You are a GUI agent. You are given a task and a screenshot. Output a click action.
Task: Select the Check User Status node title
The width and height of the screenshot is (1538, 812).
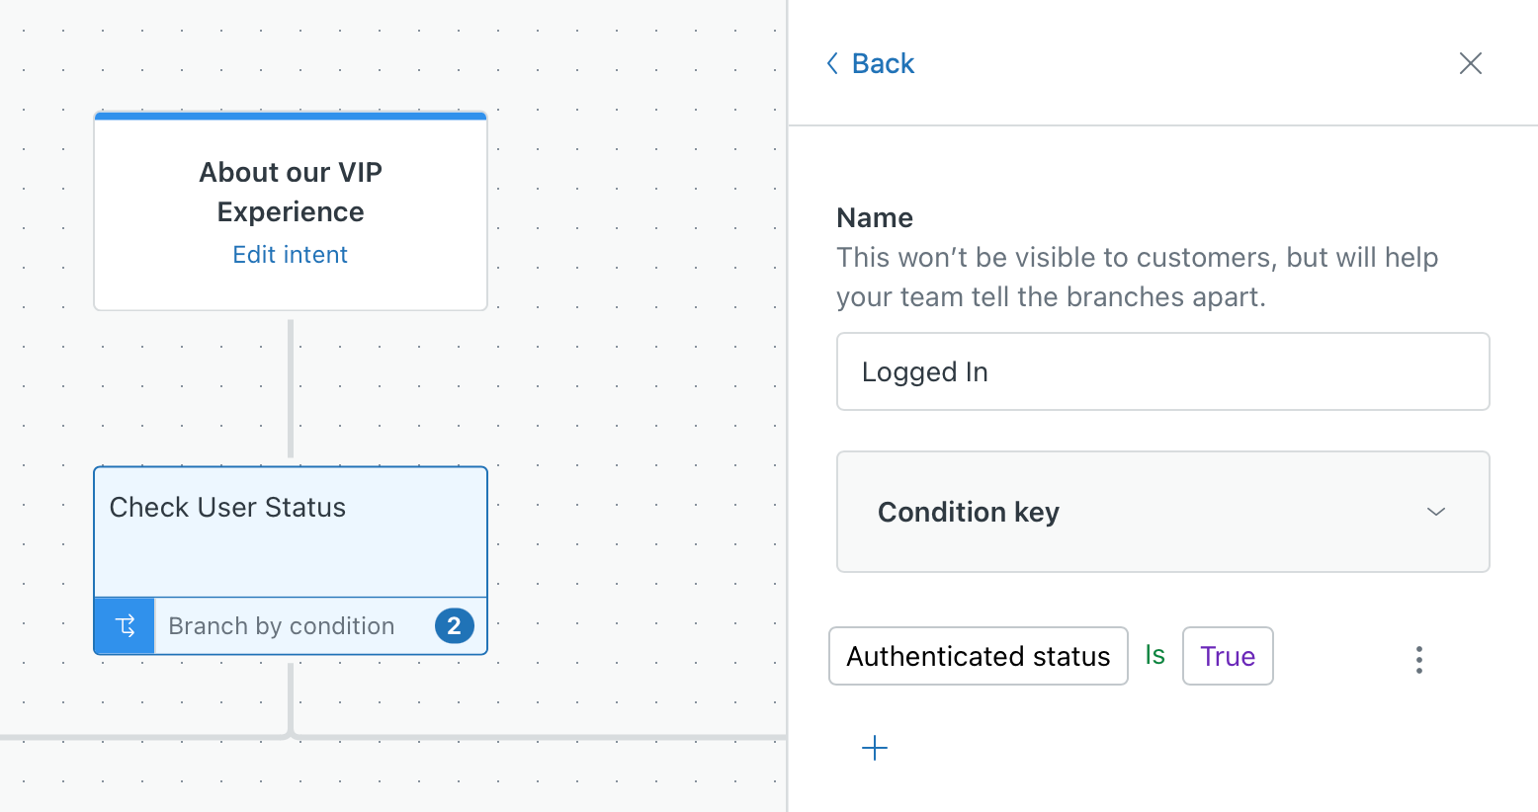[228, 508]
